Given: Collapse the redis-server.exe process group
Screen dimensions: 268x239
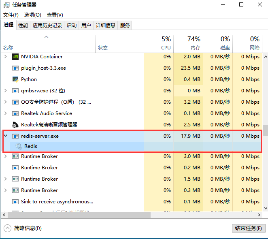Looking at the screenshot, I should point(6,136).
